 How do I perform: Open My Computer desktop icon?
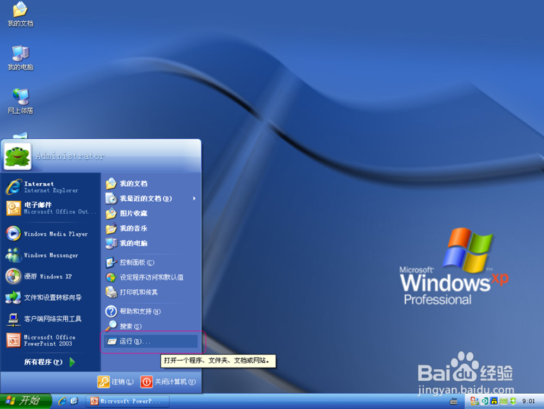(20, 58)
